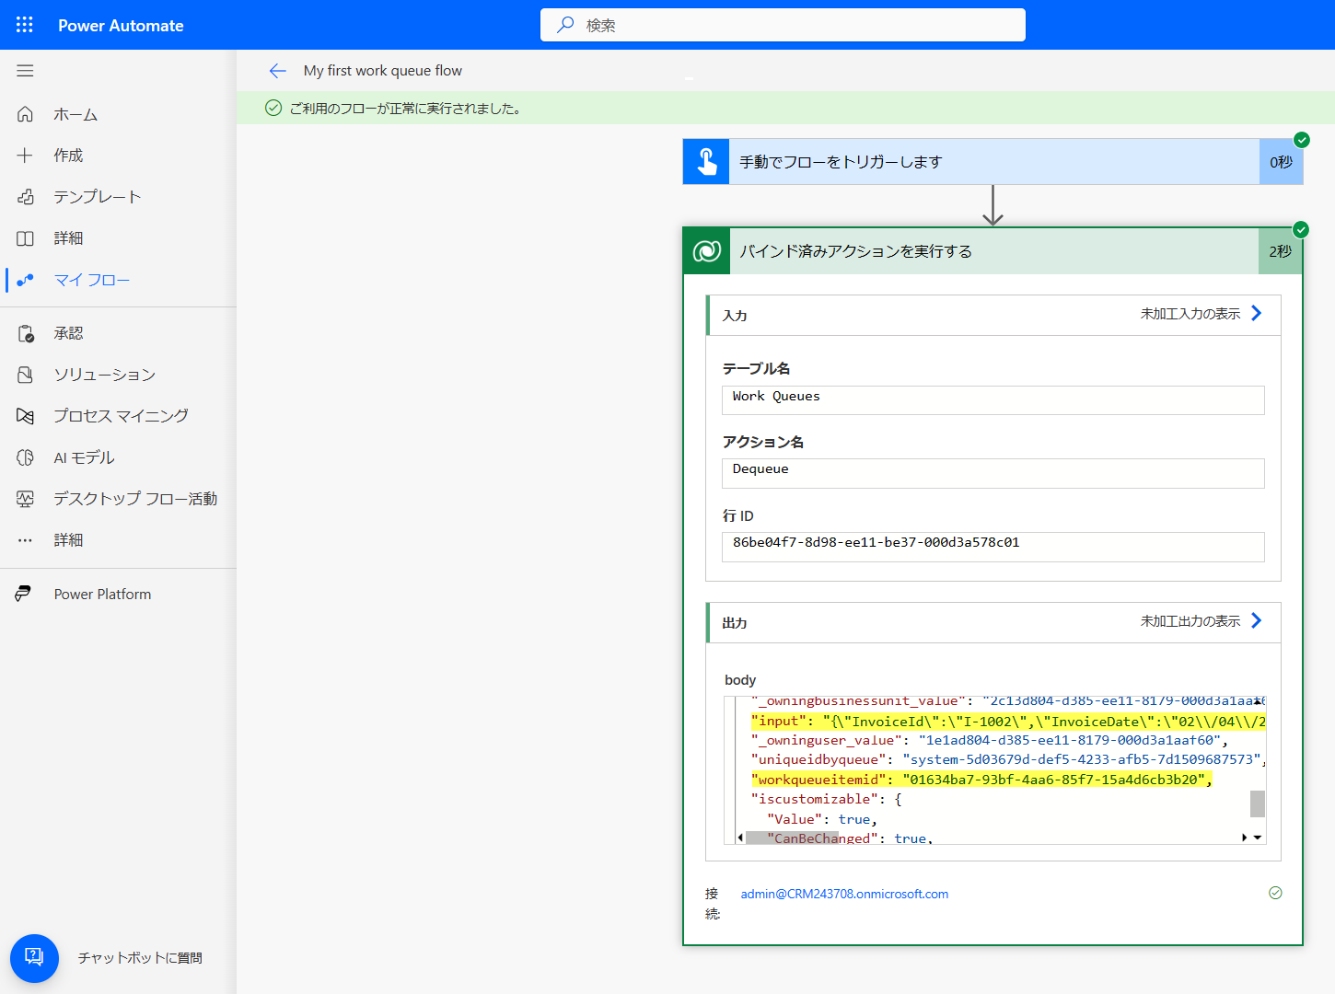This screenshot has height=994, width=1335.
Task: Click the ellipsis icon beside lower 詳細
Action: tap(25, 540)
